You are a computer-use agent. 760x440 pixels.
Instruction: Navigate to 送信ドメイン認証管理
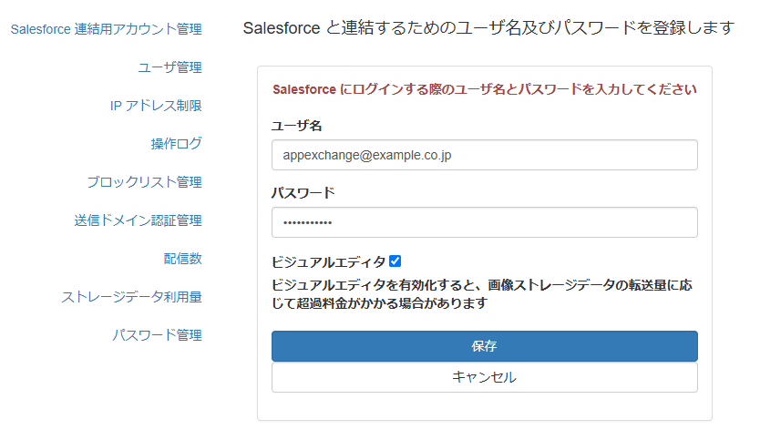click(x=138, y=220)
